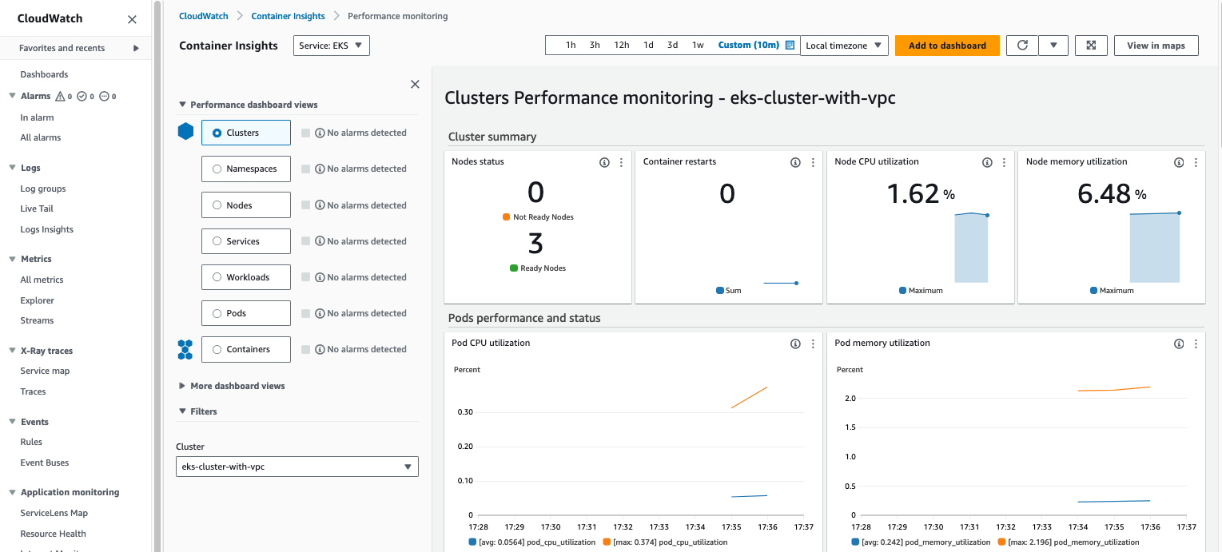Set time range to 1h
This screenshot has height=552, width=1222.
571,46
